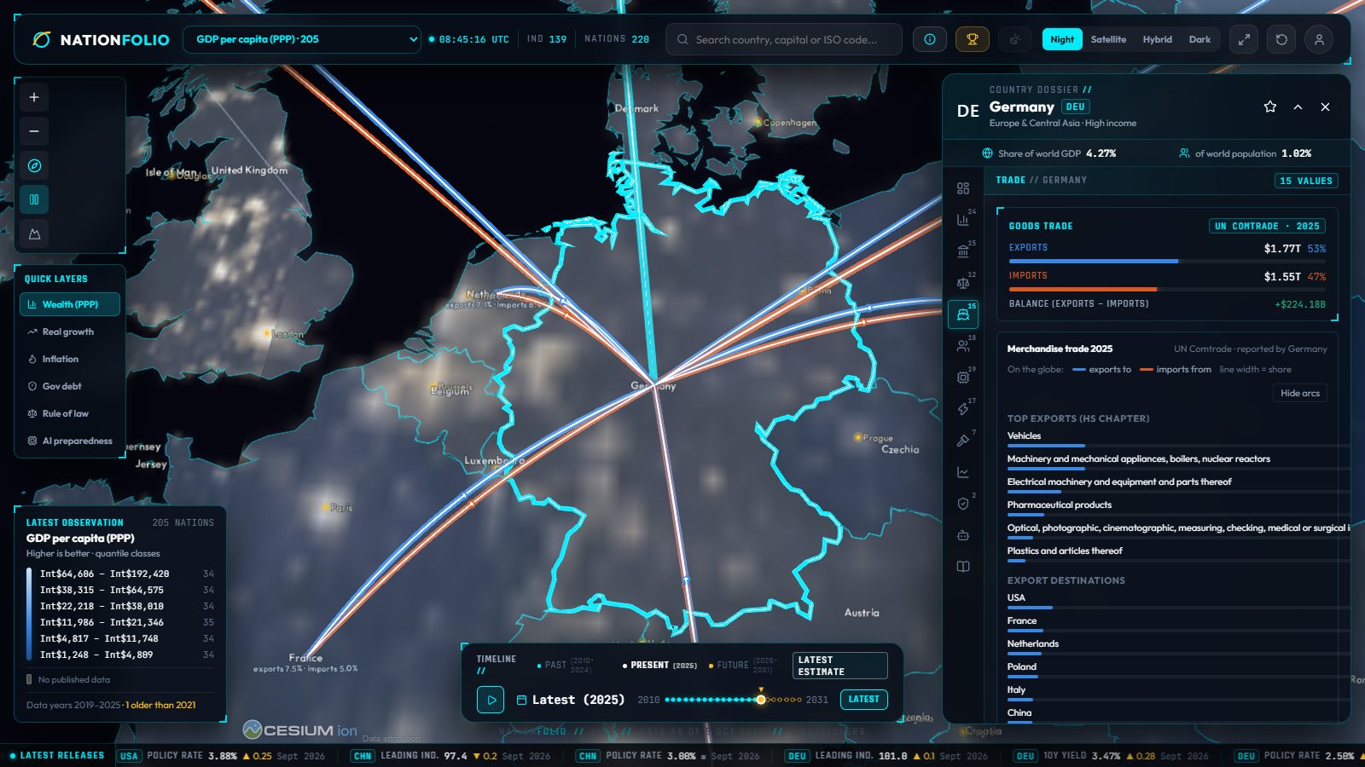Click the USA export destination row

pyautogui.click(x=1177, y=602)
